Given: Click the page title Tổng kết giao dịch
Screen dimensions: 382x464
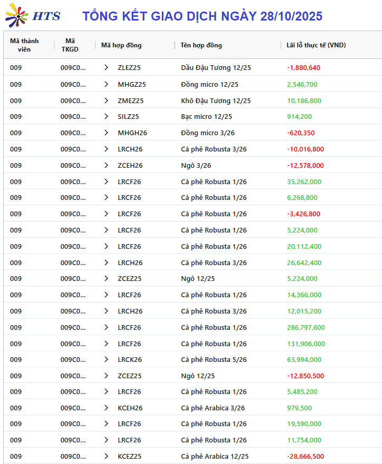Looking at the screenshot, I should click(x=202, y=16).
